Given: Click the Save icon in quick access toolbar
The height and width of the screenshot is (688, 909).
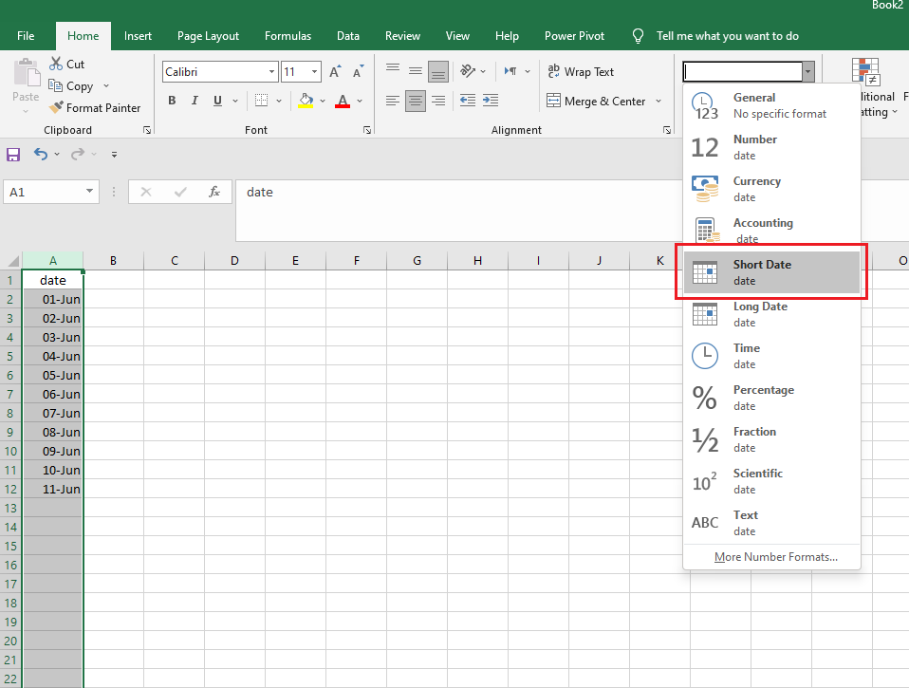Looking at the screenshot, I should 13,154.
